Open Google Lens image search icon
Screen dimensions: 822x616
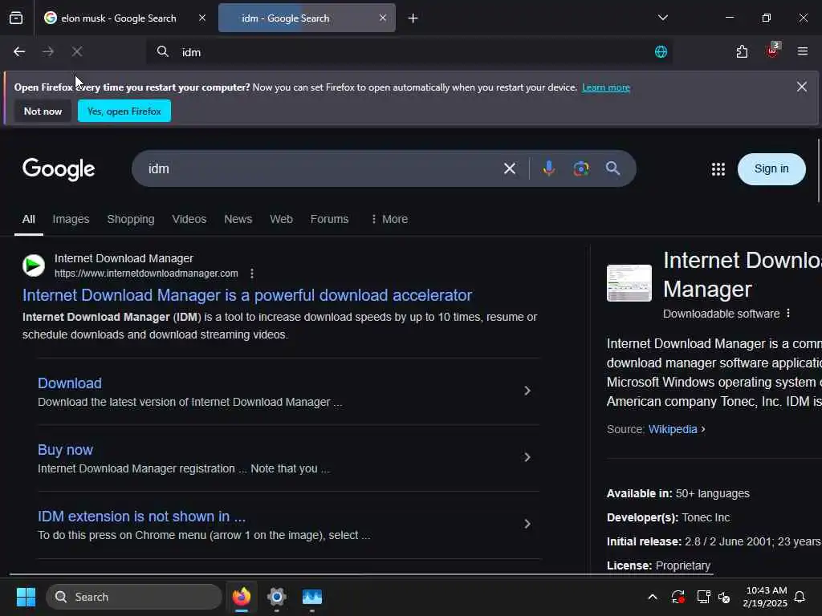click(x=581, y=168)
